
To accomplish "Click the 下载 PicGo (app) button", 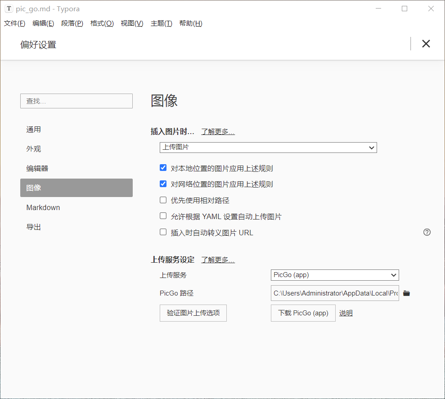I will click(303, 313).
